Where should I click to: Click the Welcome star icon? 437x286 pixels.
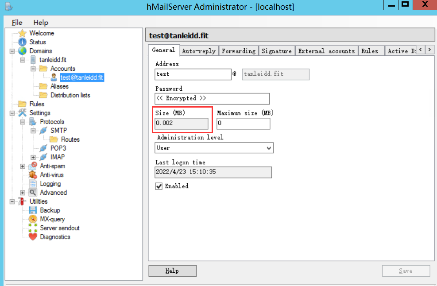[22, 33]
